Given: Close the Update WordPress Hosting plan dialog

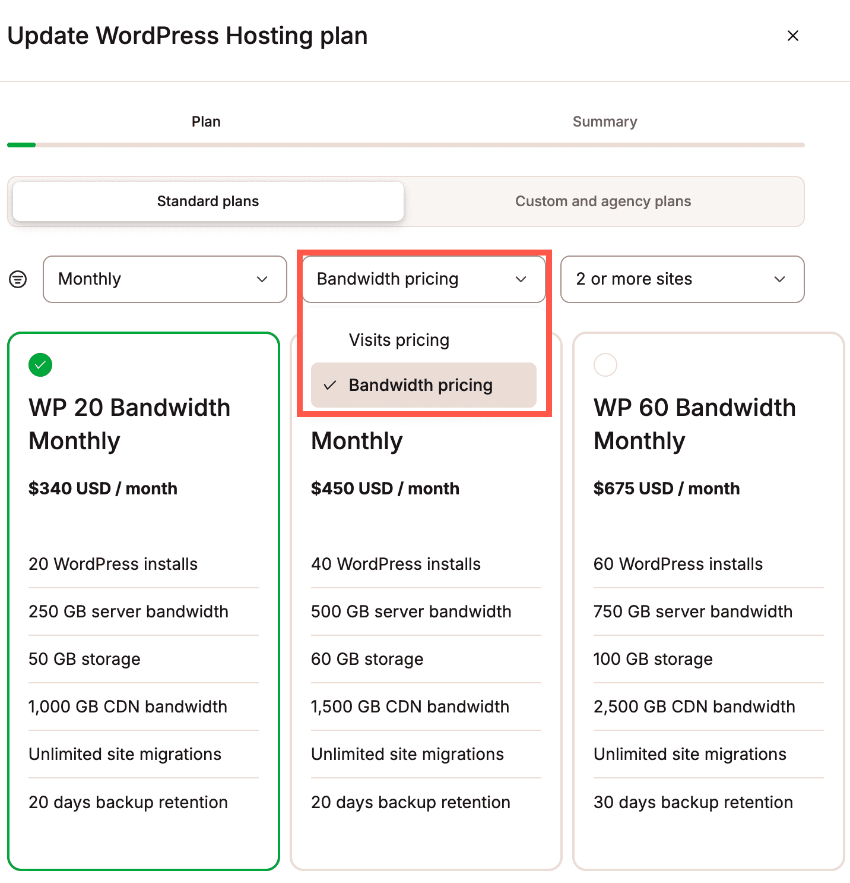Looking at the screenshot, I should (792, 36).
